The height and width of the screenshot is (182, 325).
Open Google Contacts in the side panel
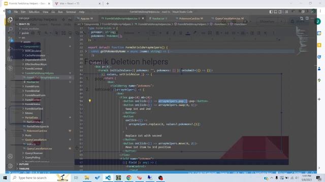pos(319,69)
